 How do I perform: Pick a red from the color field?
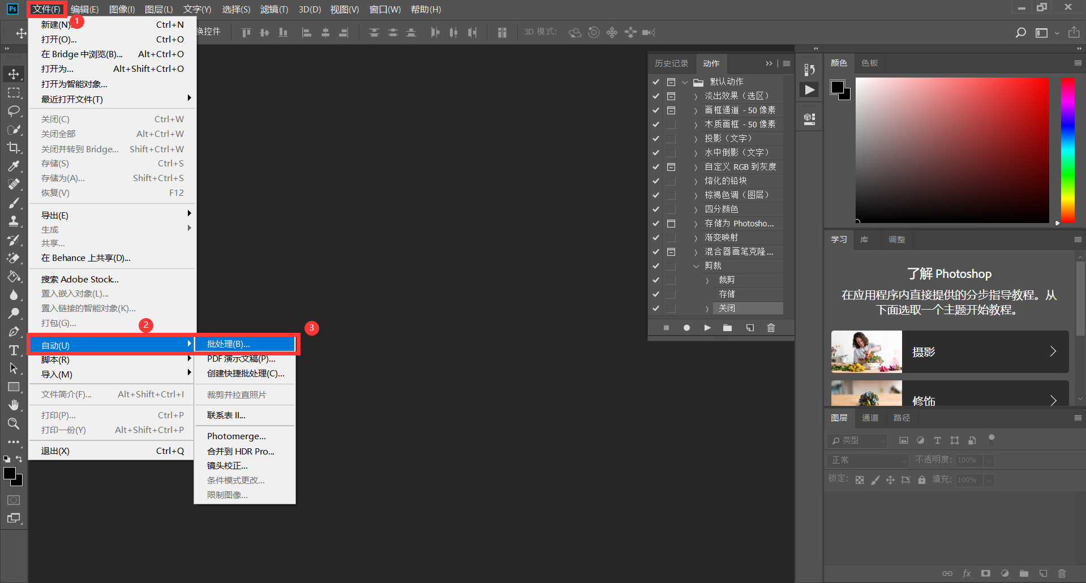click(952, 151)
